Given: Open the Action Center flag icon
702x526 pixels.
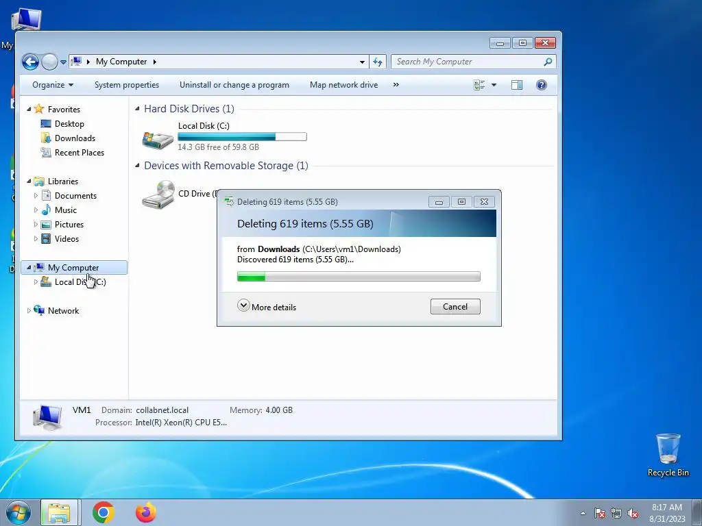Looking at the screenshot, I should point(599,513).
